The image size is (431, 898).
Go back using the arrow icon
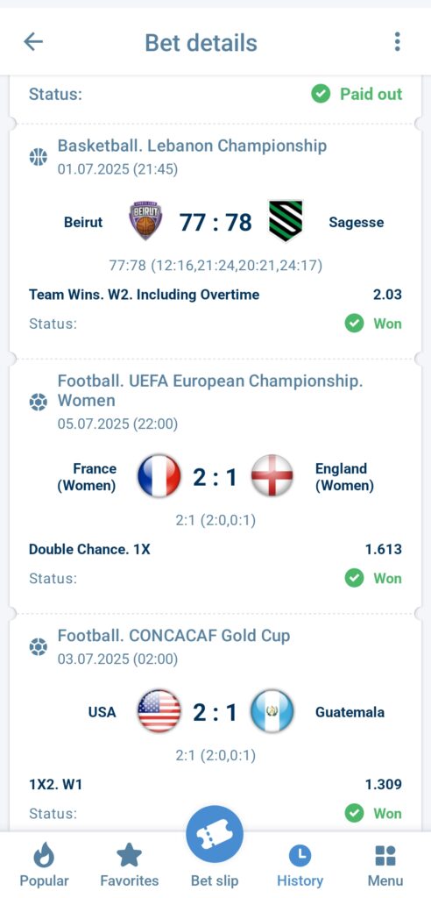pos(33,42)
